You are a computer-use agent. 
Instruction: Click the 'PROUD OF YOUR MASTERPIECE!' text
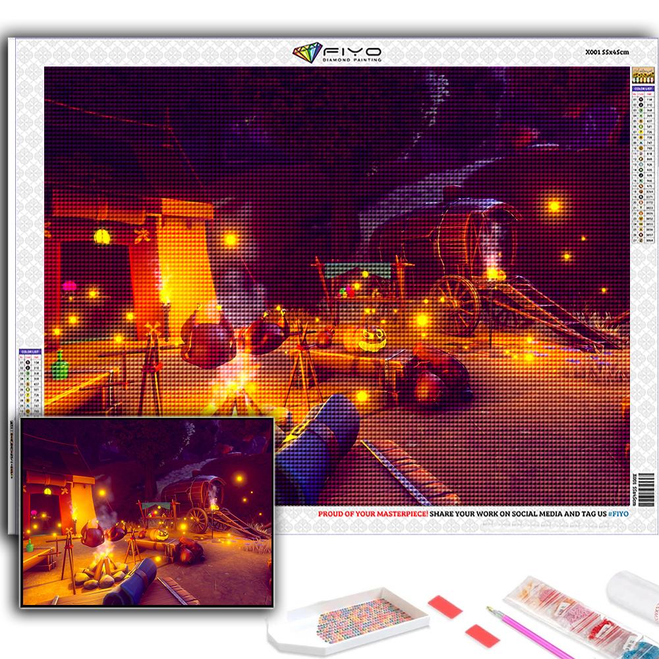point(373,513)
